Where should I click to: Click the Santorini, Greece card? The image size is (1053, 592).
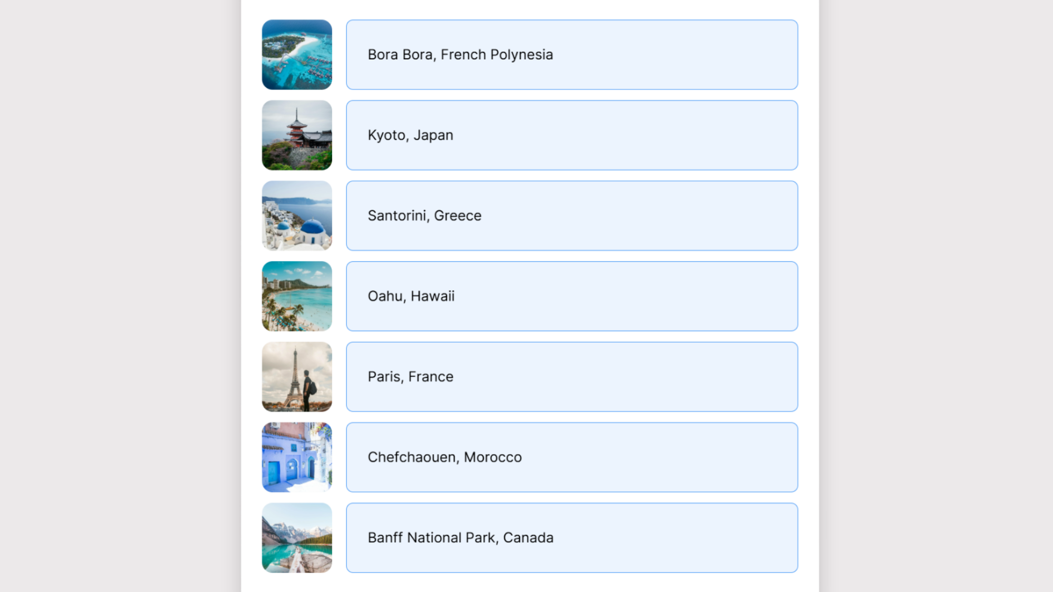pyautogui.click(x=572, y=216)
